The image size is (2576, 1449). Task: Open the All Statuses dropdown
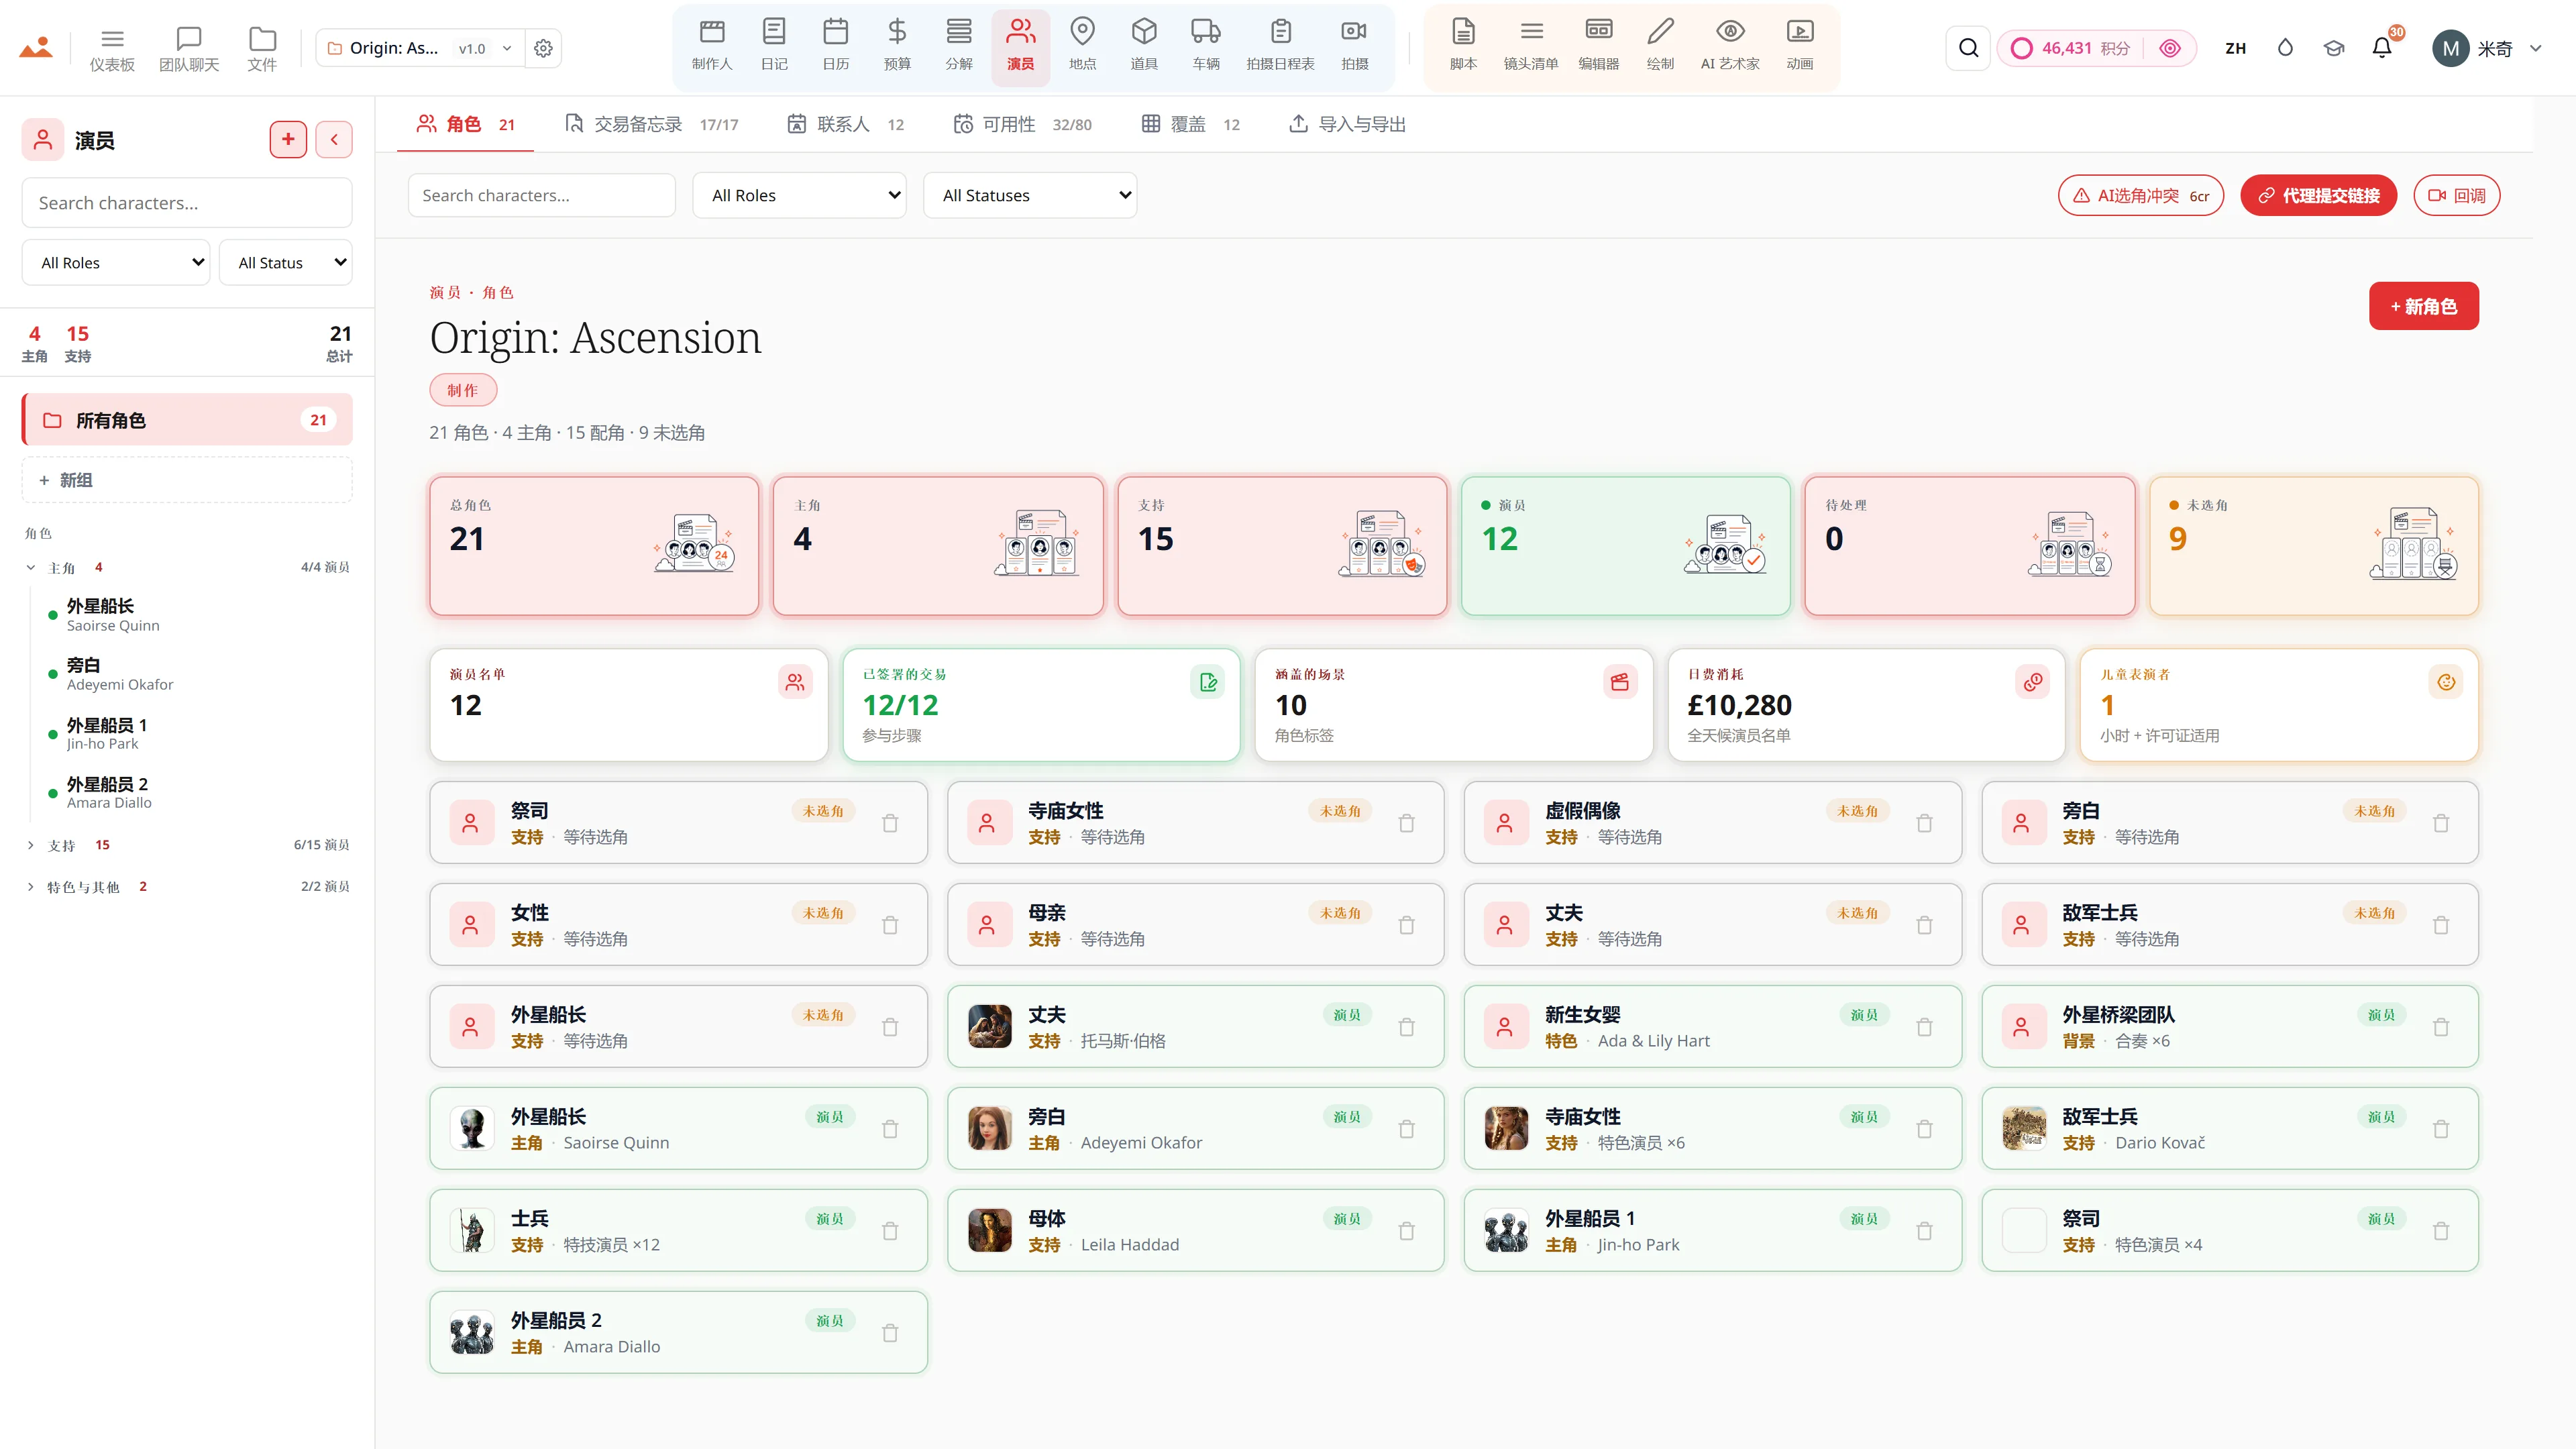click(1030, 195)
